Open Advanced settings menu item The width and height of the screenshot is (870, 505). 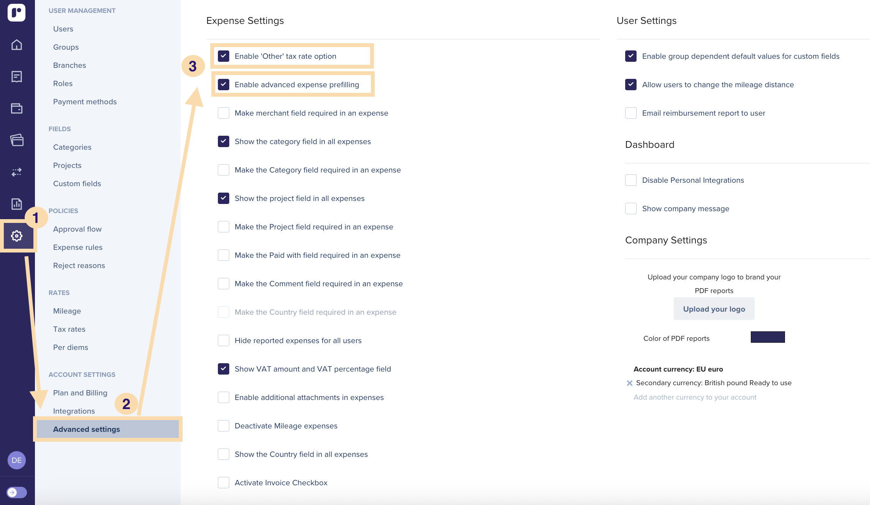87,429
